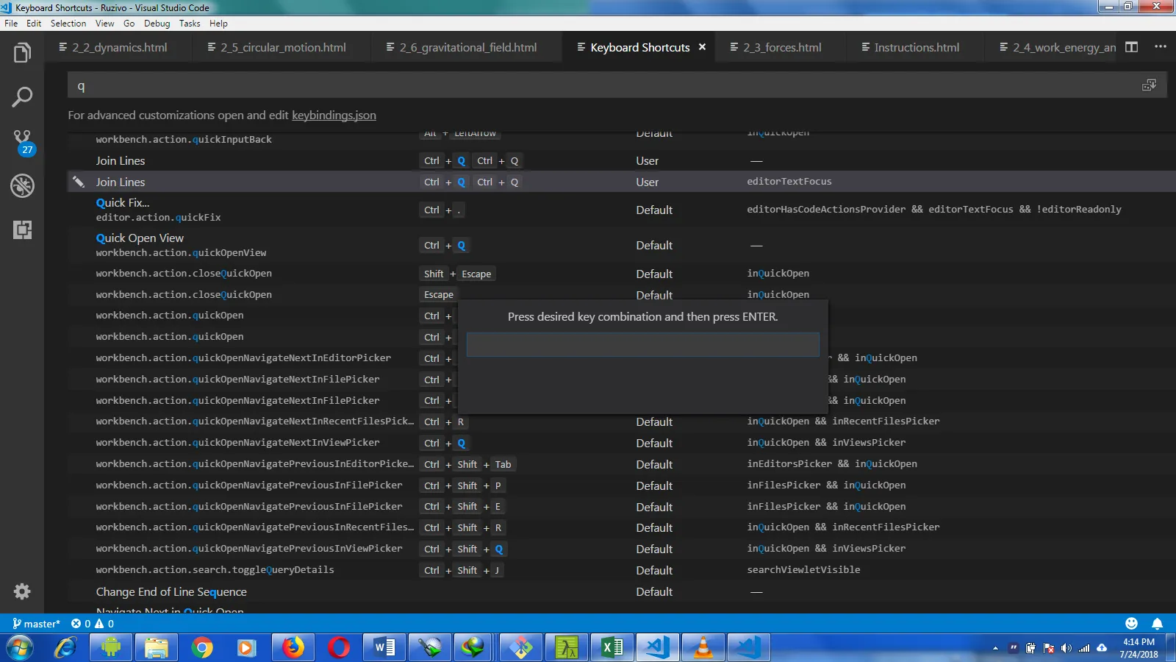Image resolution: width=1176 pixels, height=662 pixels.
Task: Open notifications bell in the status bar
Action: [1157, 624]
